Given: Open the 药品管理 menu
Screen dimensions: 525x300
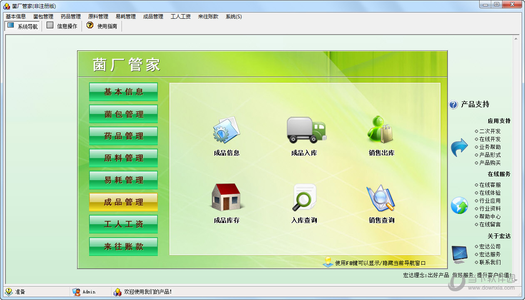Looking at the screenshot, I should (x=71, y=17).
